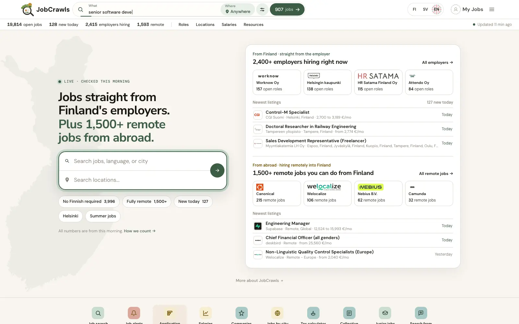Click the Junior jobs graduation cap icon
Screen dimensions: 519x324
click(x=385, y=313)
